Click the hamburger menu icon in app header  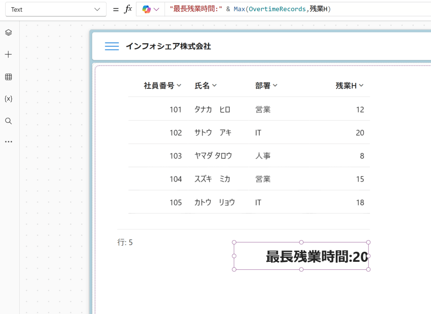(112, 46)
